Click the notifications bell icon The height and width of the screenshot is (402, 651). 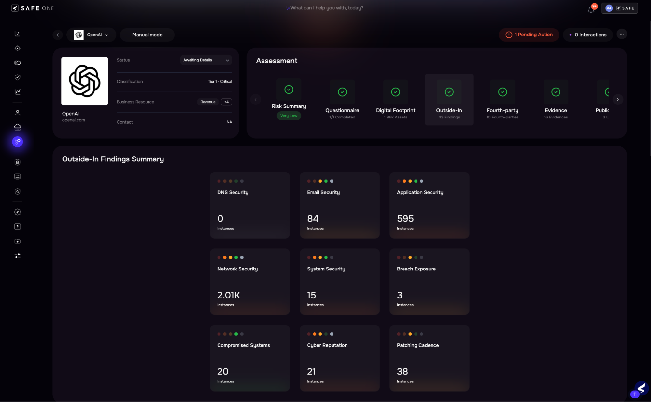click(x=591, y=9)
